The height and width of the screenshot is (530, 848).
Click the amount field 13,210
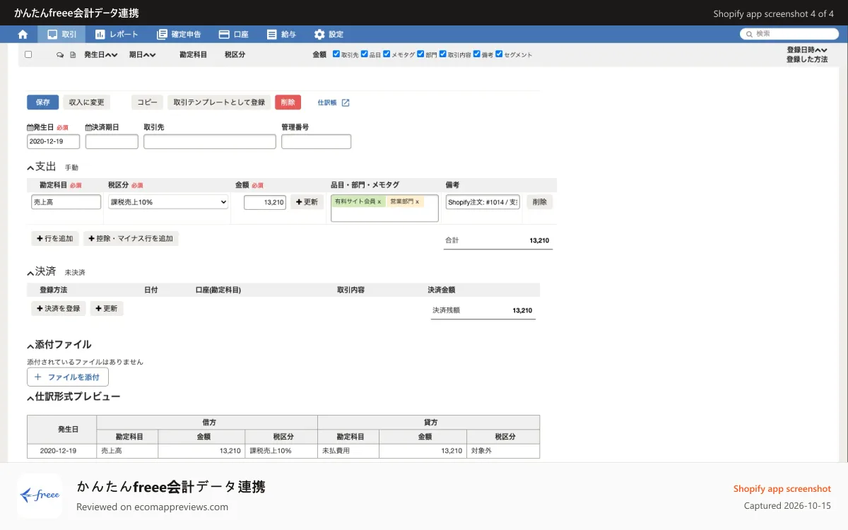265,202
